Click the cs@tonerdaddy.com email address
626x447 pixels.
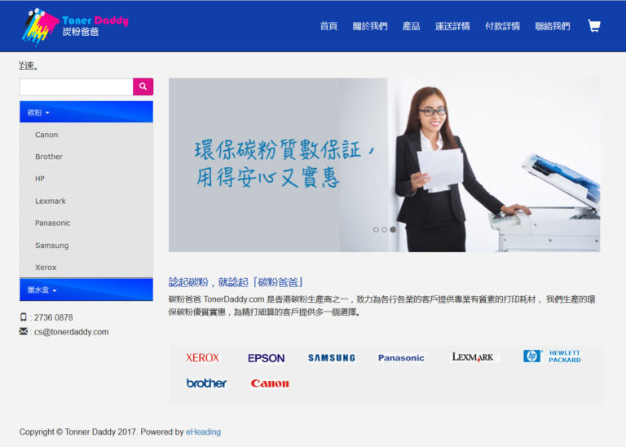click(71, 332)
